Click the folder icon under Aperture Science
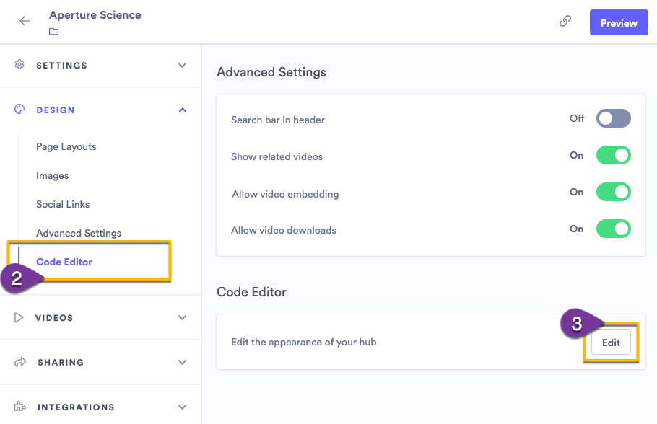The image size is (657, 424). pos(53,31)
